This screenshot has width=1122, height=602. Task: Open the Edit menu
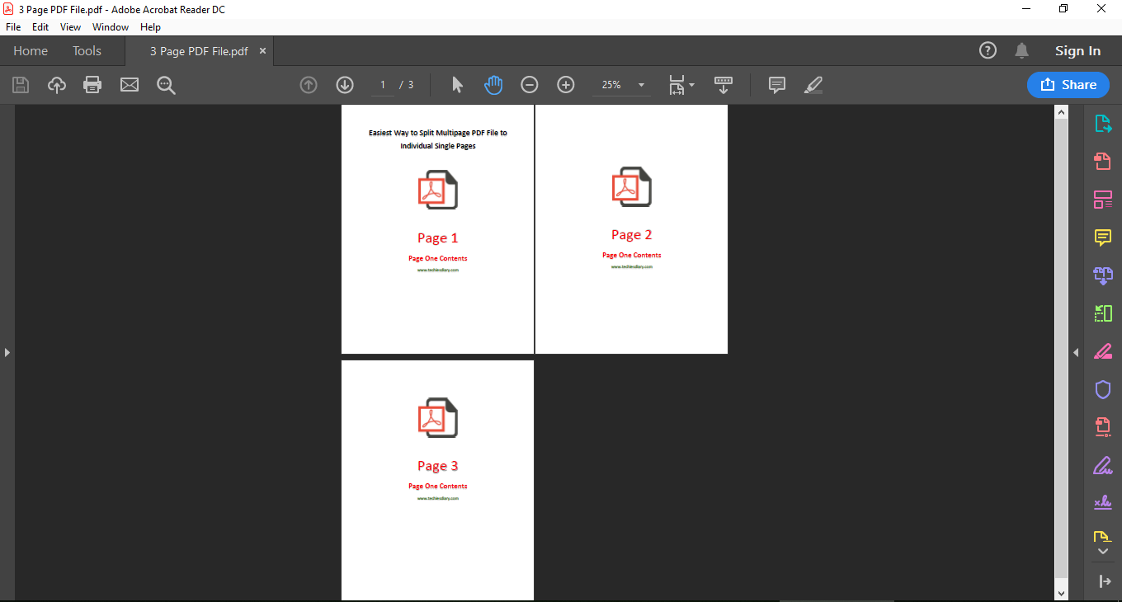pyautogui.click(x=40, y=27)
